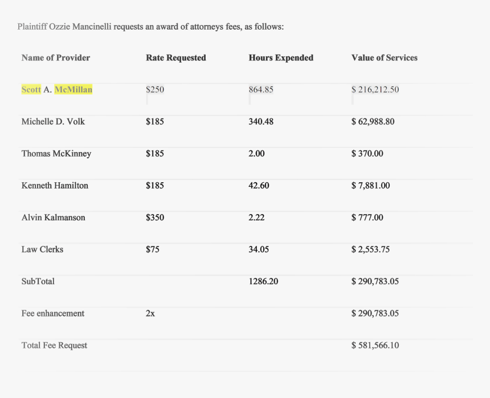Click the Name of Provider column header
The width and height of the screenshot is (490, 398).
pyautogui.click(x=55, y=58)
